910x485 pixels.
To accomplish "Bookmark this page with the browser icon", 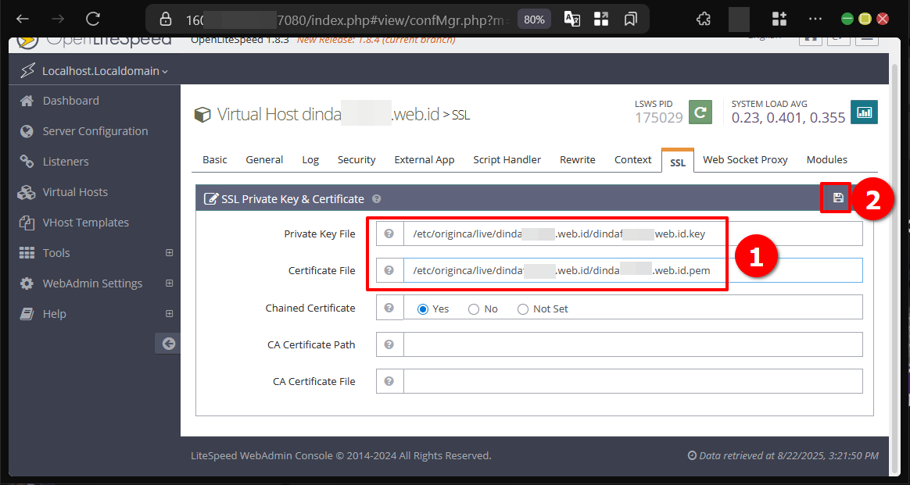I will [630, 19].
